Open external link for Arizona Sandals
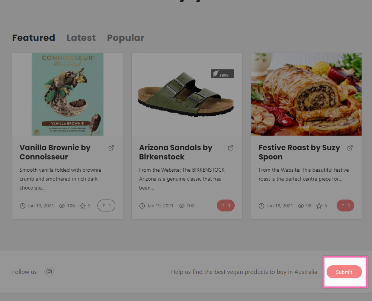372x301 pixels. click(x=231, y=148)
